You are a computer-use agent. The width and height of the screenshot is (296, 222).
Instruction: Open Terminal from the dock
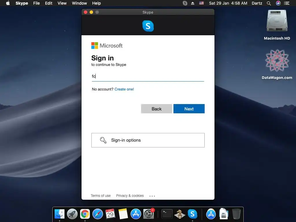click(167, 214)
